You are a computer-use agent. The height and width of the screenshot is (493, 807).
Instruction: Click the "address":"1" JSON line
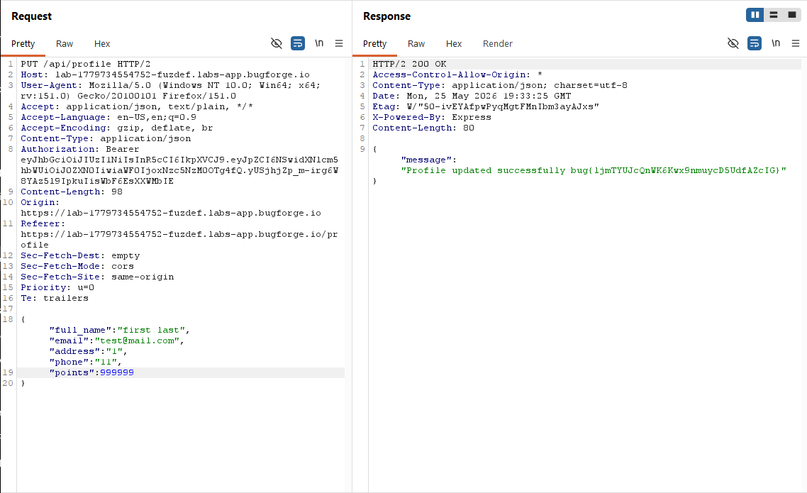click(x=88, y=351)
